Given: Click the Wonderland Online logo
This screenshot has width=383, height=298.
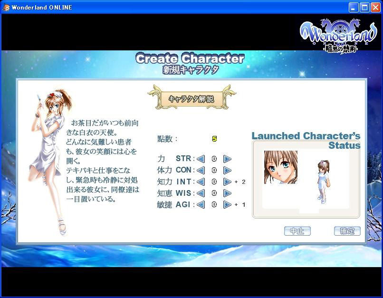Looking at the screenshot, I should click(338, 36).
